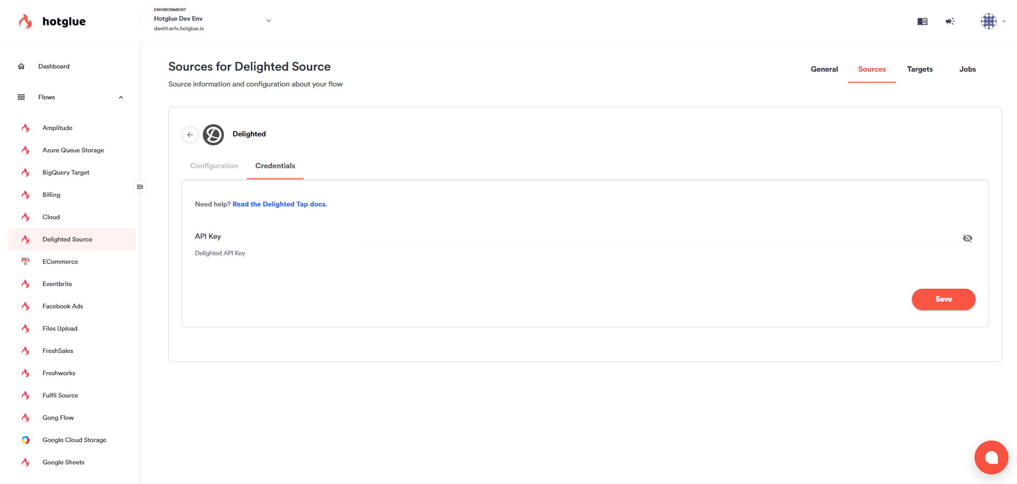1017x484 pixels.
Task: Click the Fulfil Source flow icon
Action: pyautogui.click(x=25, y=395)
